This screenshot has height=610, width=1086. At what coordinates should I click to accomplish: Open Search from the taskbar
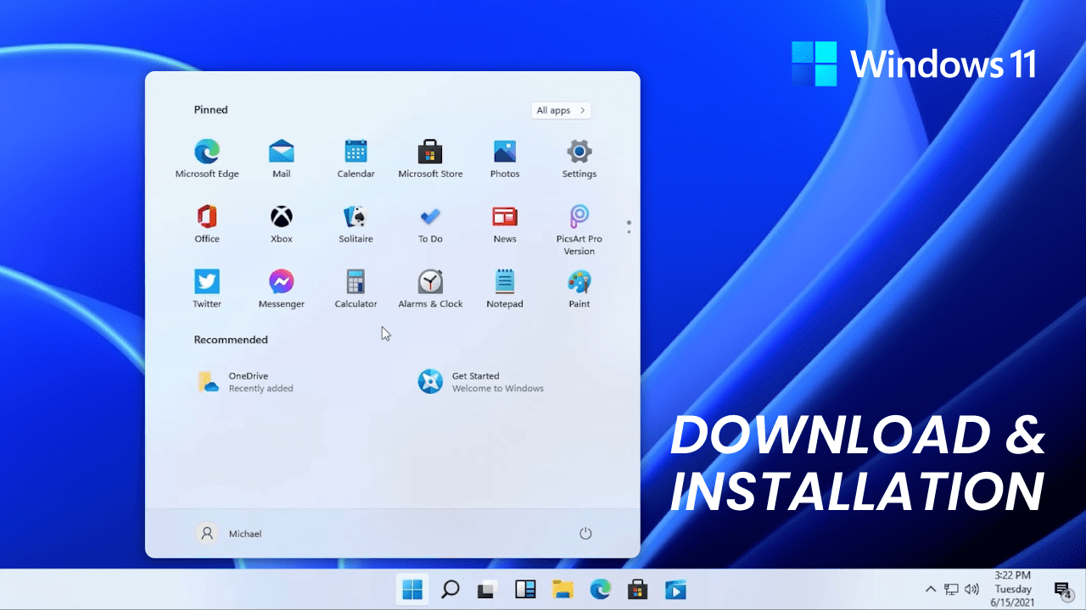tap(451, 589)
